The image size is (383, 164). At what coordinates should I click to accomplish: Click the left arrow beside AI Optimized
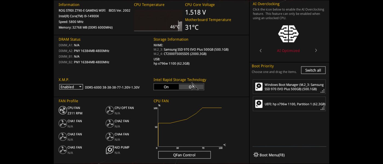(x=261, y=51)
